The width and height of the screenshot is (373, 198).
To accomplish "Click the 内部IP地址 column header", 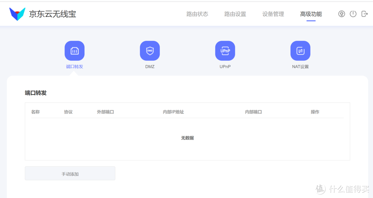I will tap(173, 112).
